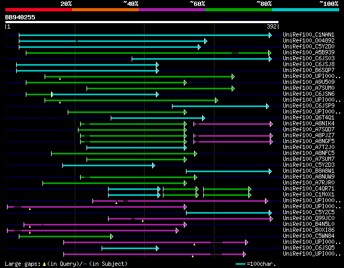Open the UniRef100_C1NAN1 hit label
344x268 pixels.
coord(309,34)
